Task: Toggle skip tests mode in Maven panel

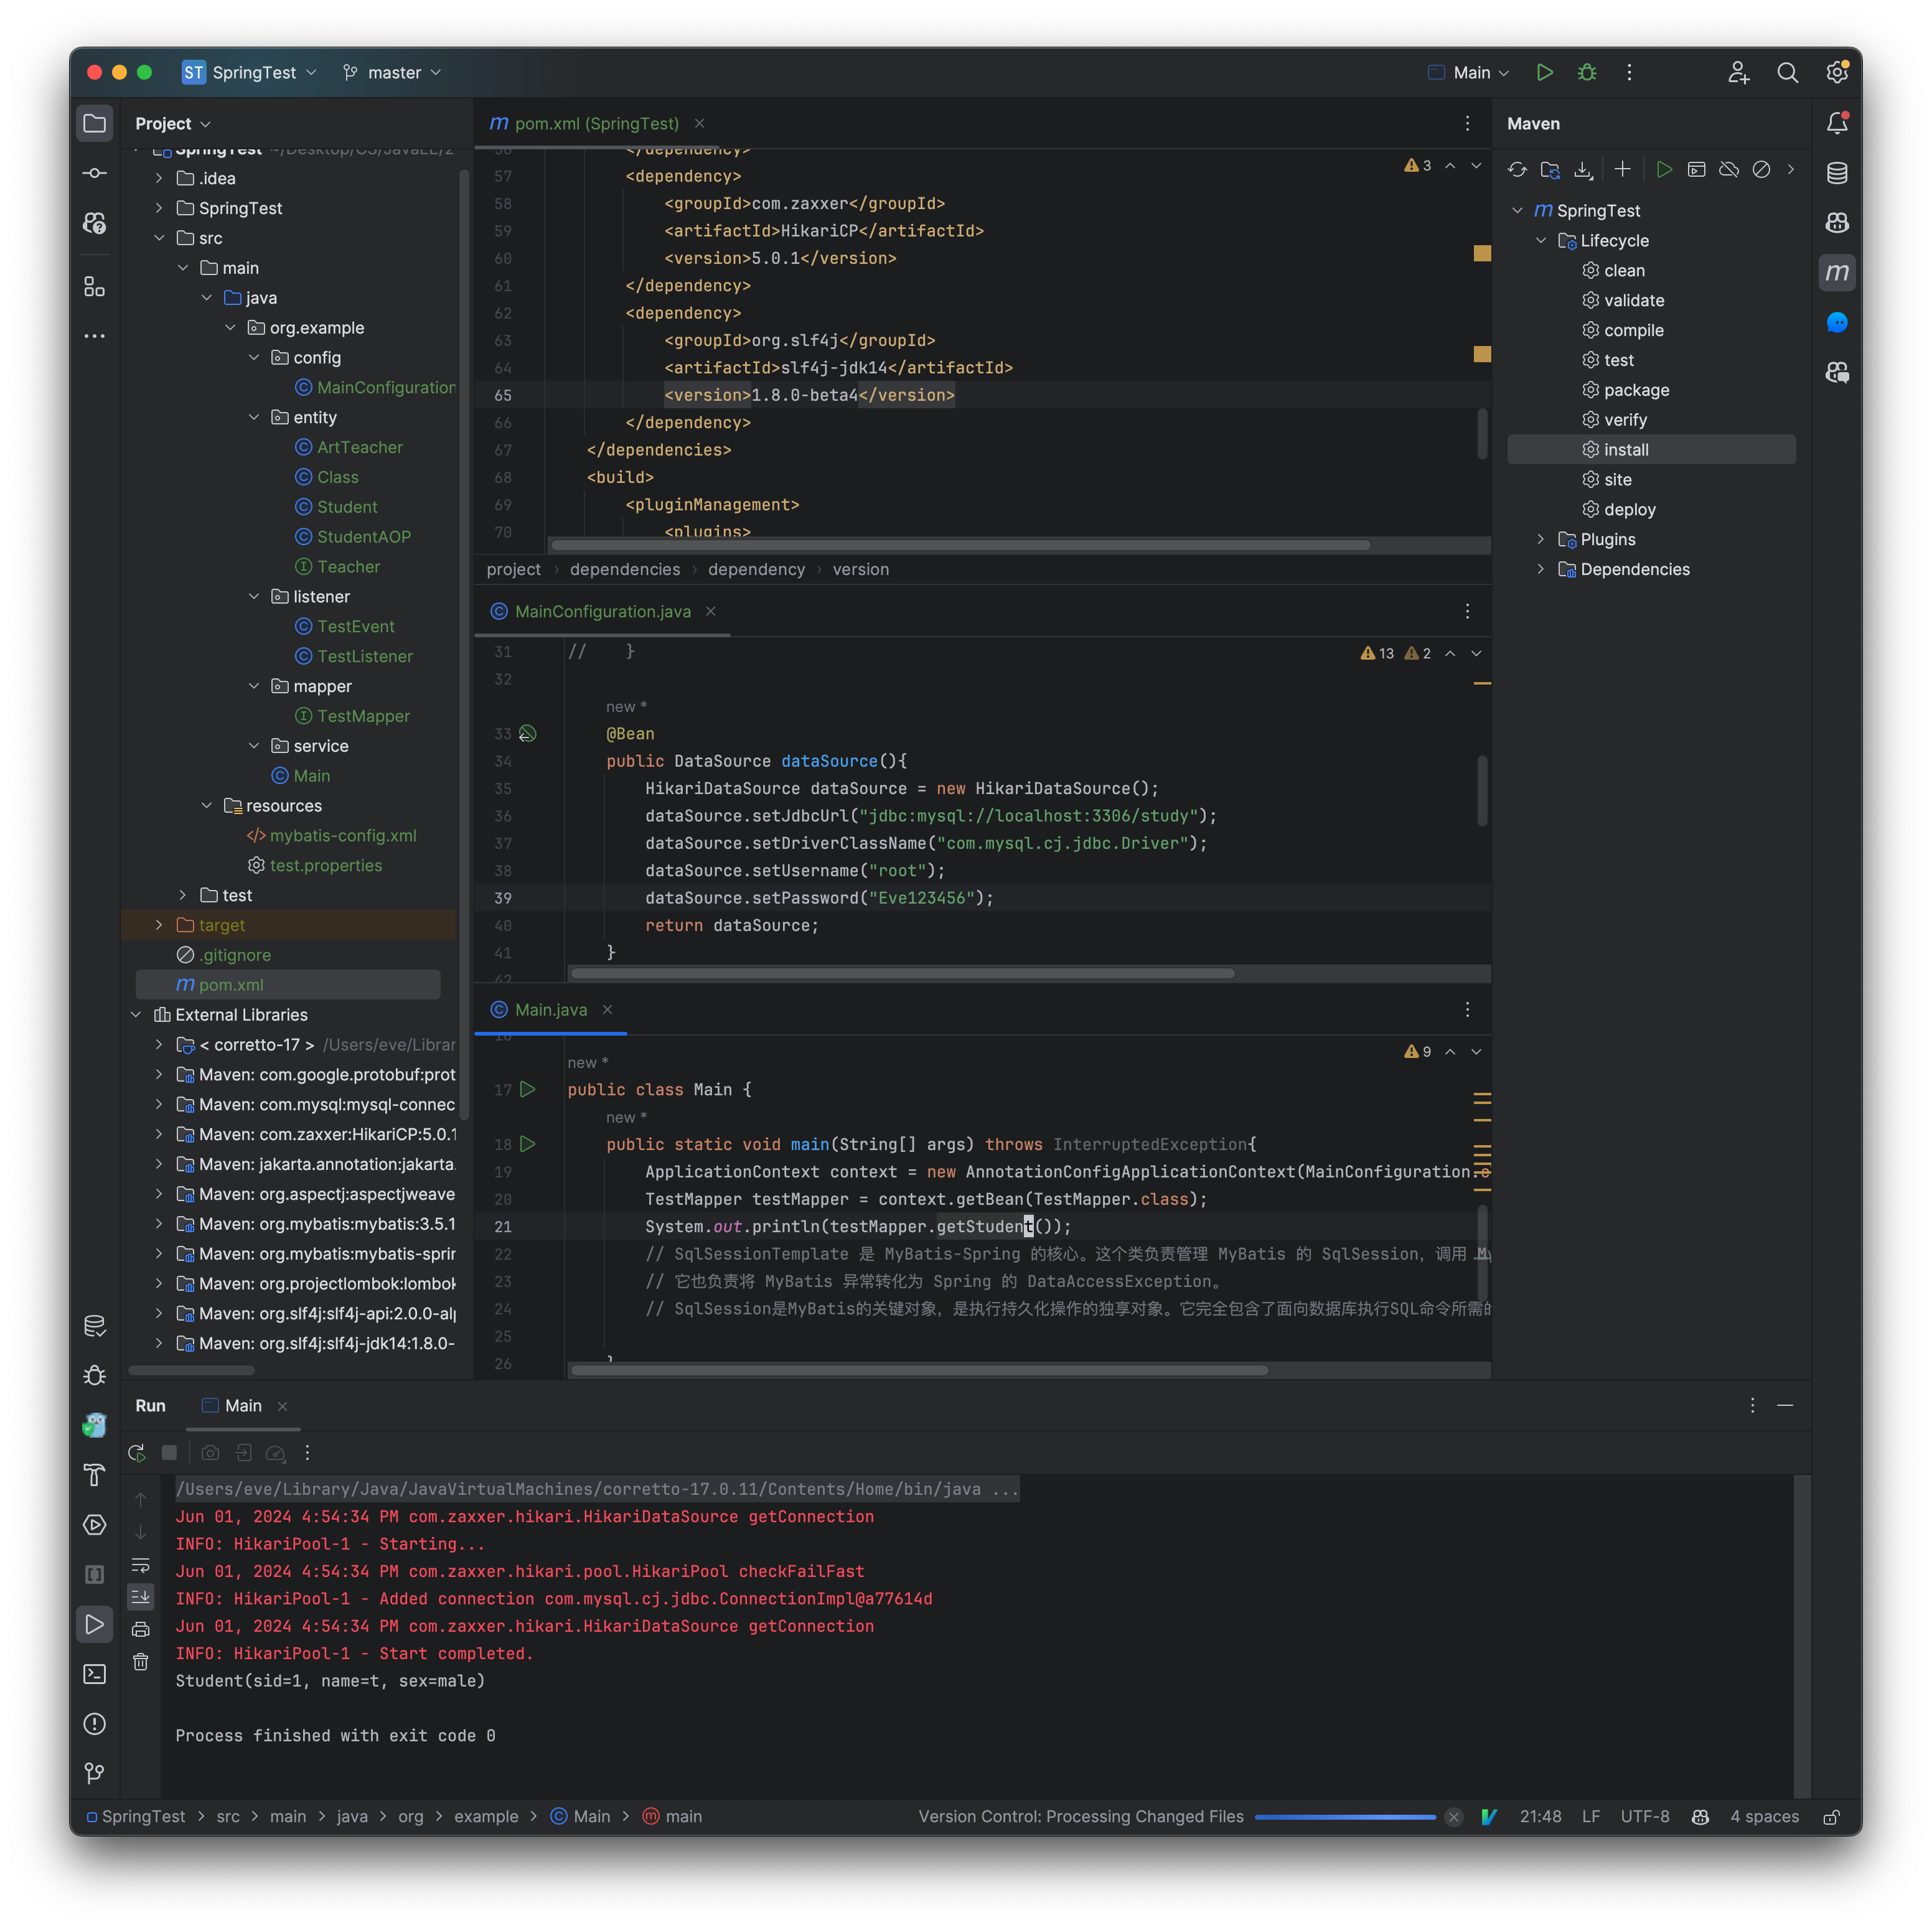Action: [1761, 169]
